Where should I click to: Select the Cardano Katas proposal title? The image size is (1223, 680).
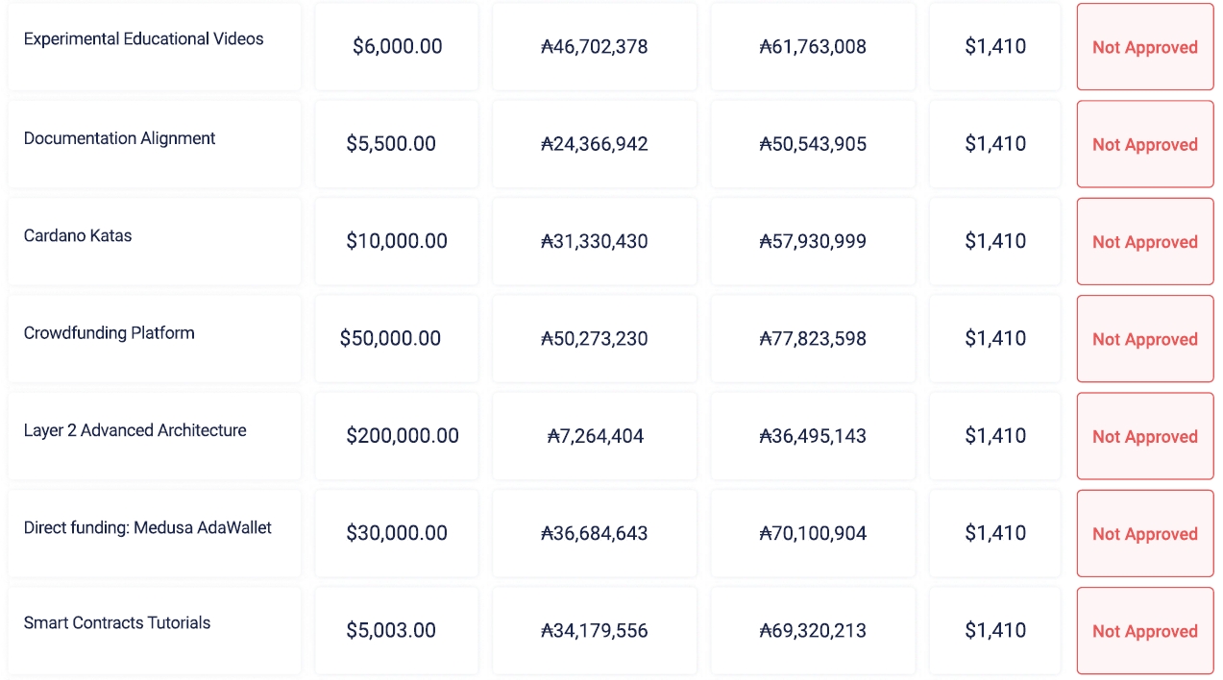pyautogui.click(x=78, y=235)
